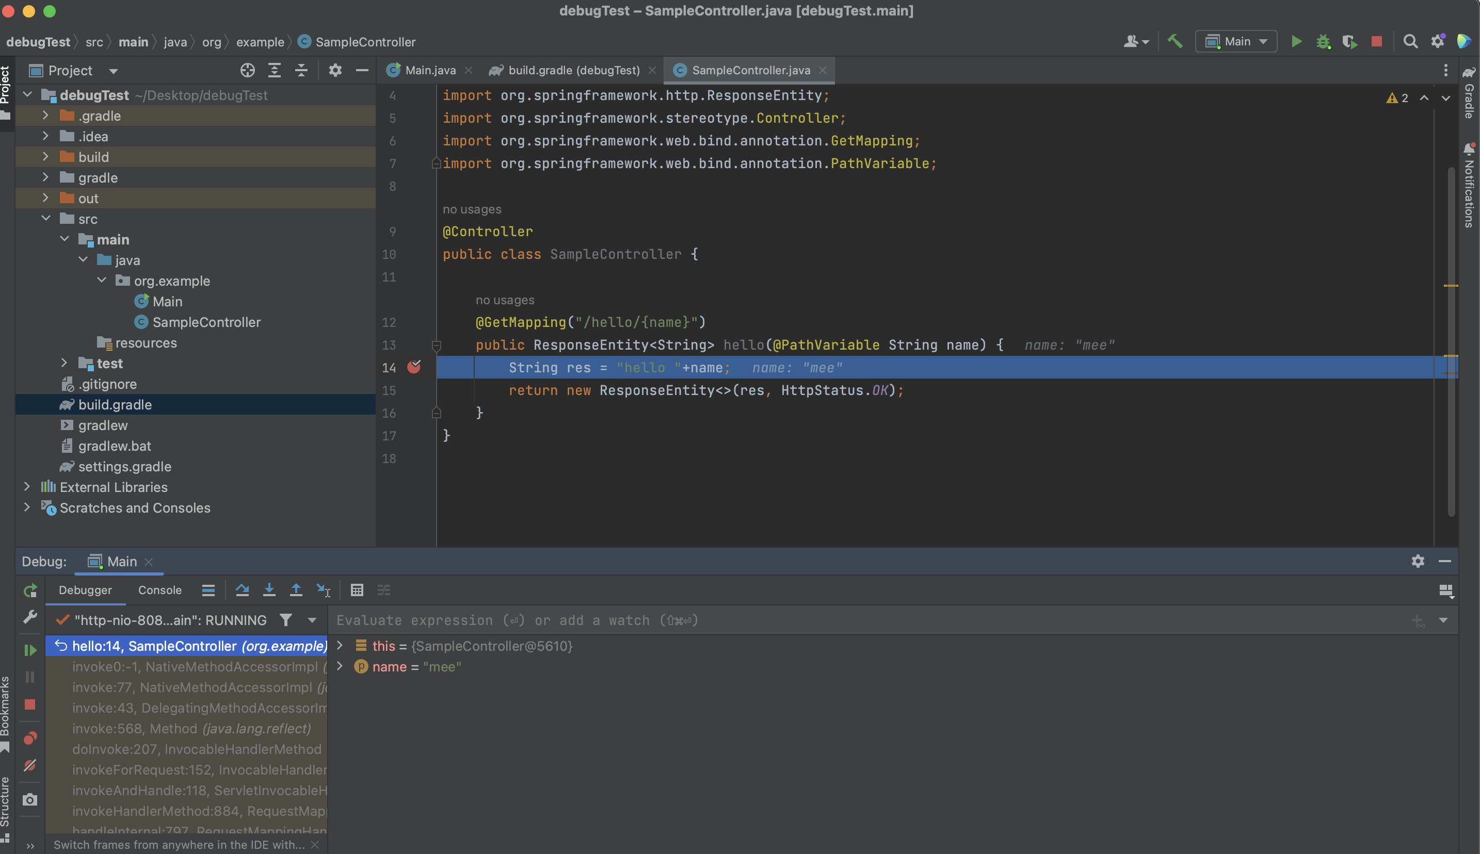The image size is (1480, 854).
Task: Open the Main run configuration dropdown
Action: point(1236,42)
